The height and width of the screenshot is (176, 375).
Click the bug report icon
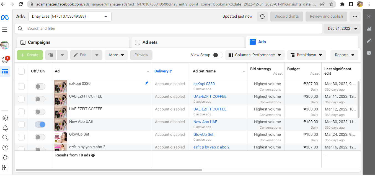point(5,158)
